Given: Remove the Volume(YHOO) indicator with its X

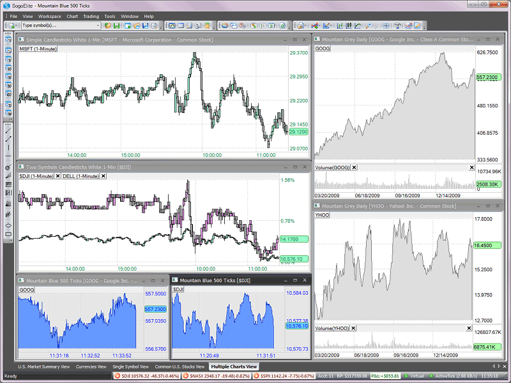Looking at the screenshot, I should (353, 328).
